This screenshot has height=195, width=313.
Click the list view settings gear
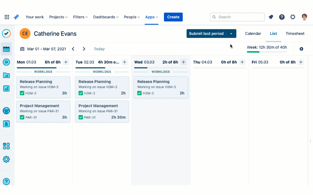click(x=301, y=49)
